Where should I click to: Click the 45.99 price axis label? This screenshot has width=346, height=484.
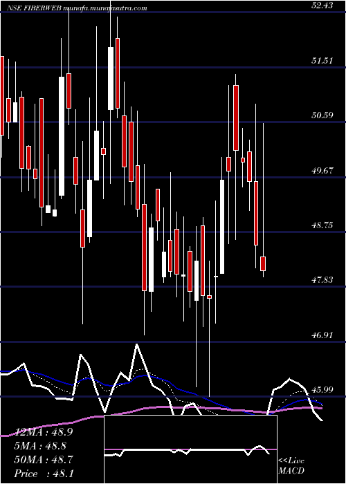[322, 390]
